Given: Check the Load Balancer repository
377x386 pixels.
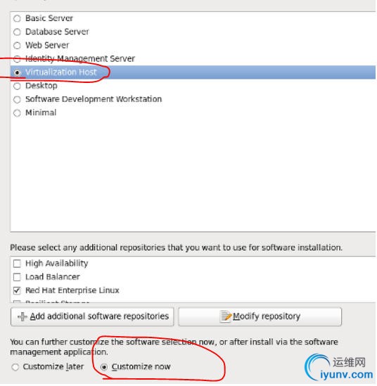Looking at the screenshot, I should click(x=17, y=277).
